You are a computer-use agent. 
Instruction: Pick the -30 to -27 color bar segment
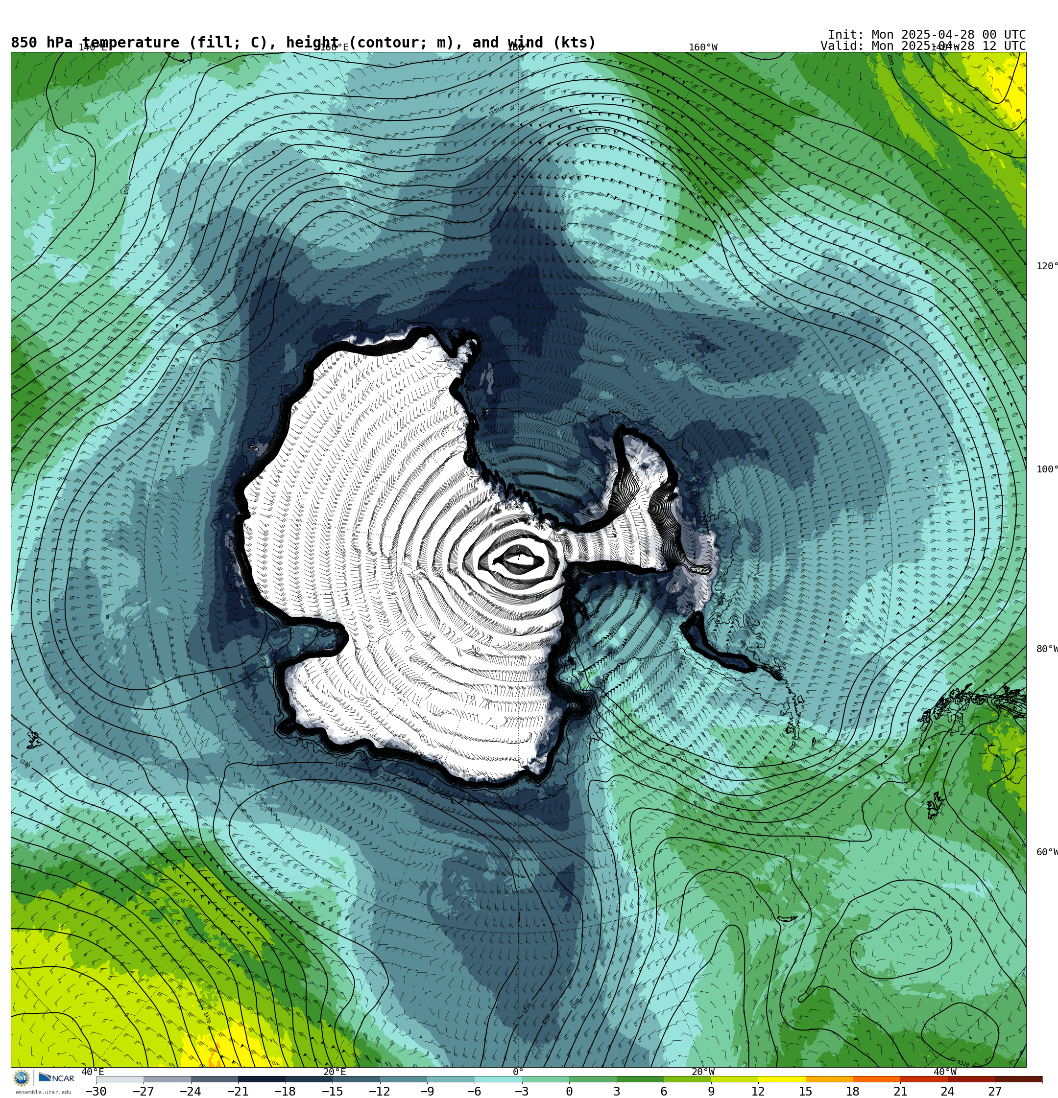click(120, 1079)
